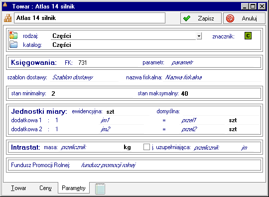Screen dimensions: 269x197
Task: Close the Towar window
Action: click(x=262, y=6)
